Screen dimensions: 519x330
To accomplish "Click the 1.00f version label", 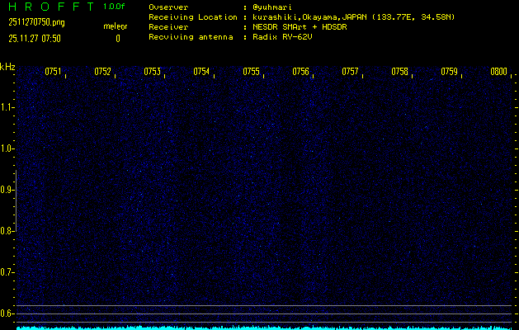I will coord(115,7).
